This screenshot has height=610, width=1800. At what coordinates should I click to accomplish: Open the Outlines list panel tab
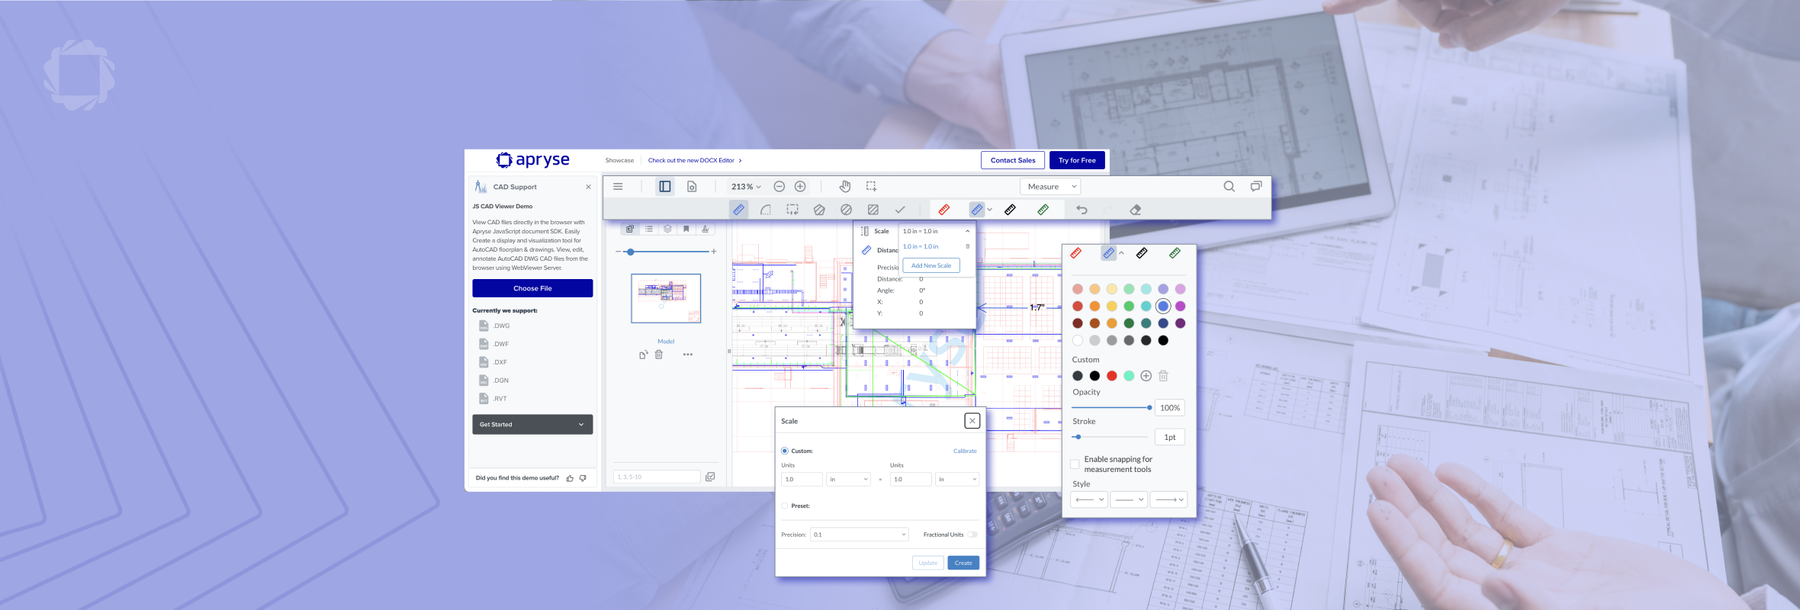tap(648, 229)
